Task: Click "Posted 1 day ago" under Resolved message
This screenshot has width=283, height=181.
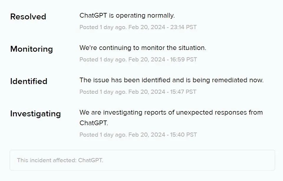Action: point(103,27)
